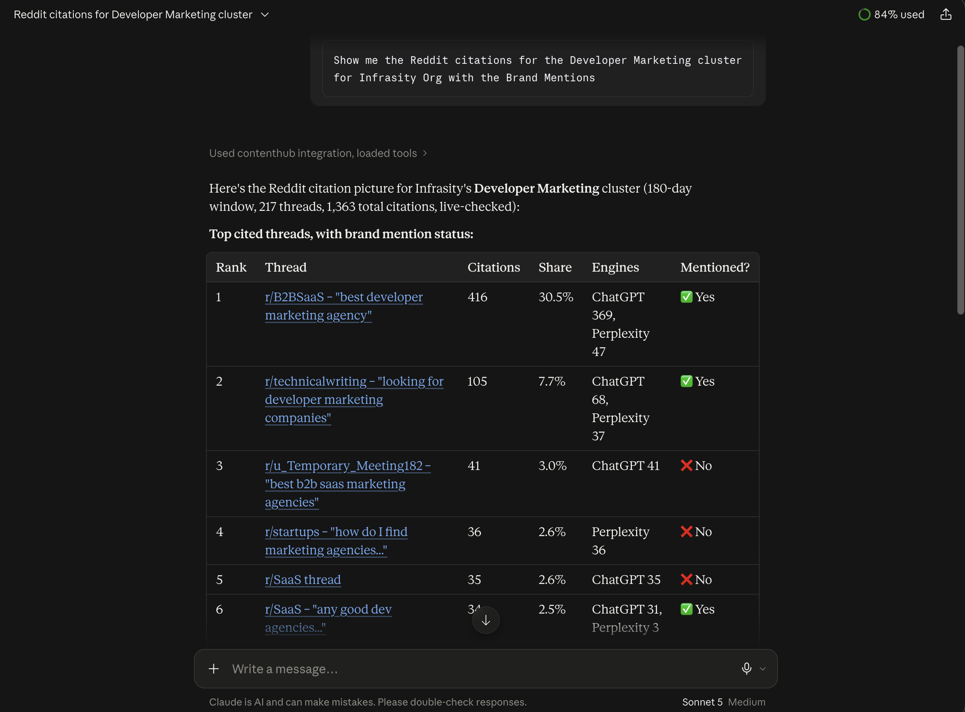The height and width of the screenshot is (712, 965).
Task: Click the conversation title text
Action: pos(133,15)
